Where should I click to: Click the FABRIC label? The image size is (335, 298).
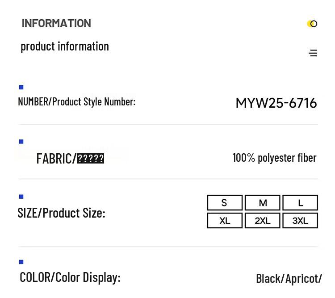[70, 159]
